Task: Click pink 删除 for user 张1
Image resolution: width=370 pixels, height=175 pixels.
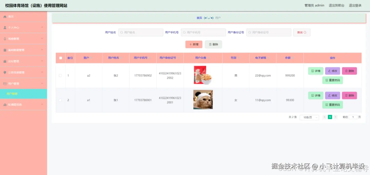Action: pyautogui.click(x=349, y=96)
